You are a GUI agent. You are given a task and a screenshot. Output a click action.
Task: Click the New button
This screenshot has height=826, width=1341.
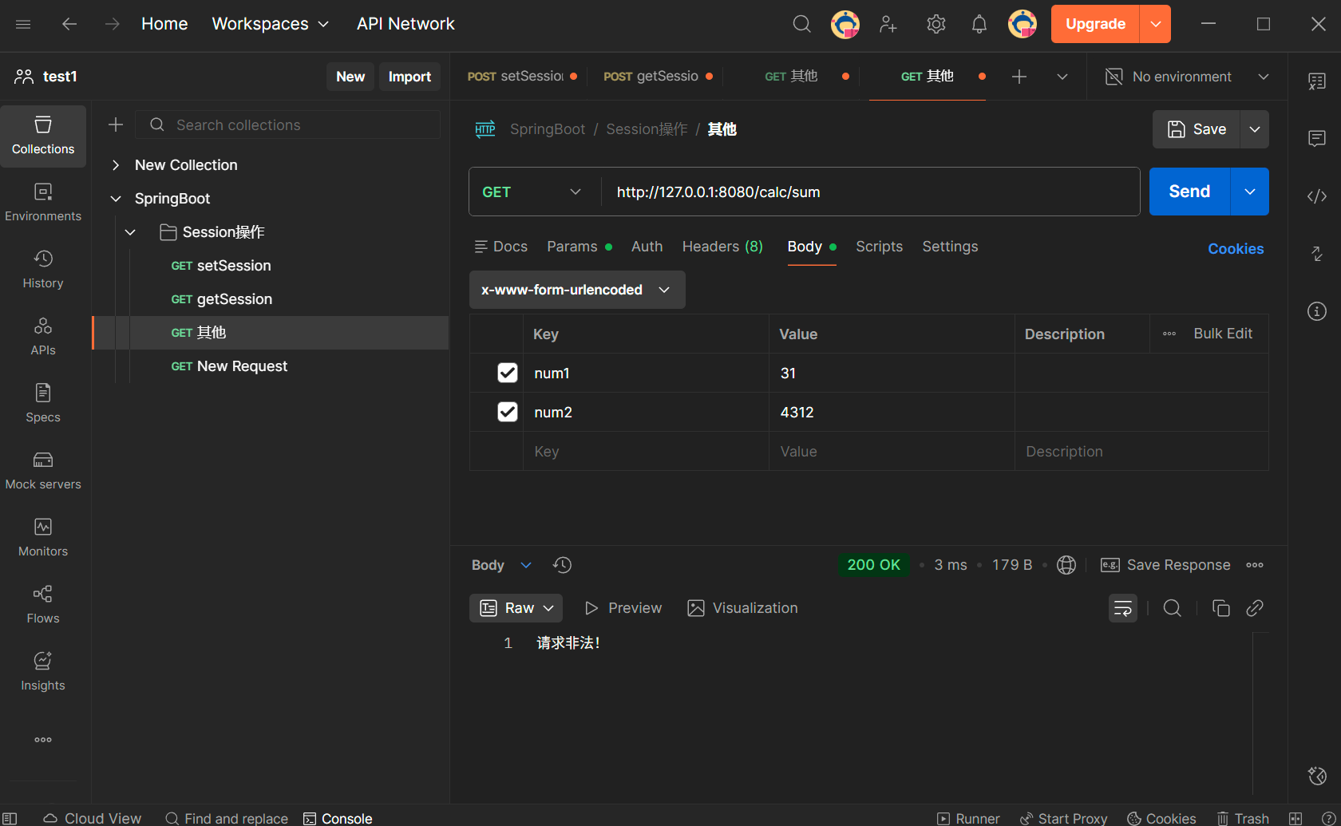pyautogui.click(x=350, y=77)
